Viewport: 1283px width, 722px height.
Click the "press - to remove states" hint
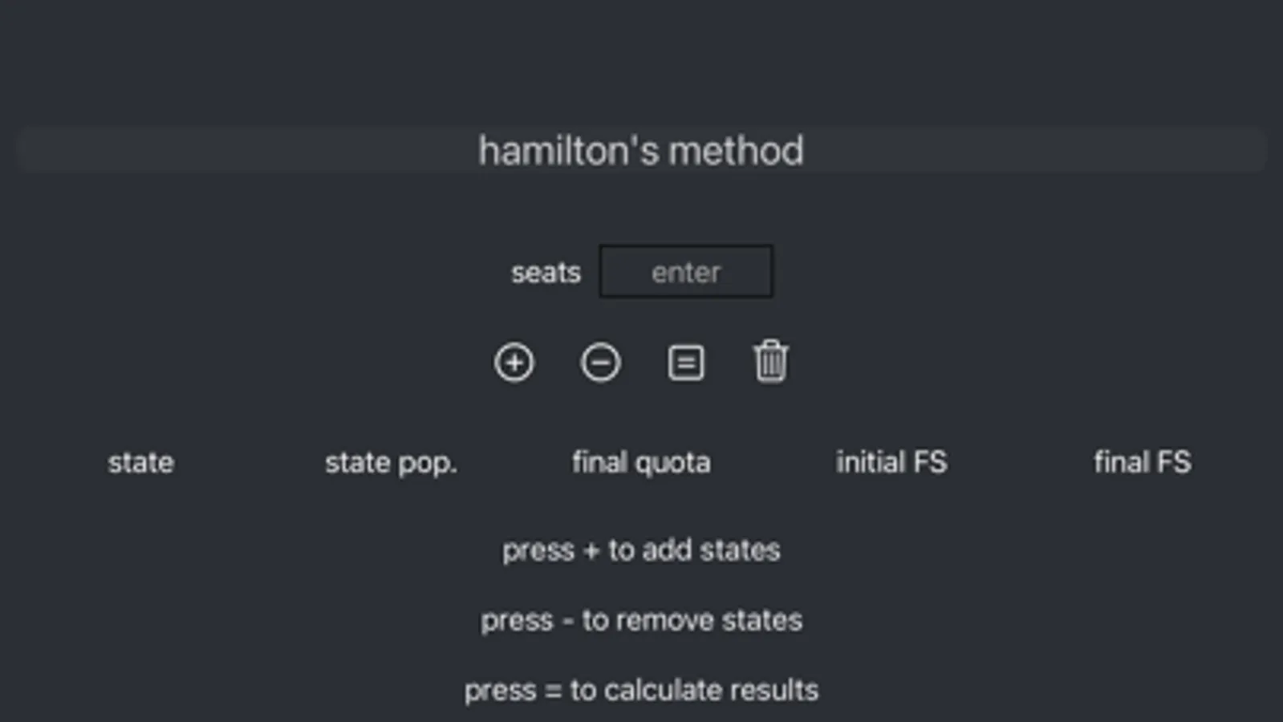coord(641,620)
